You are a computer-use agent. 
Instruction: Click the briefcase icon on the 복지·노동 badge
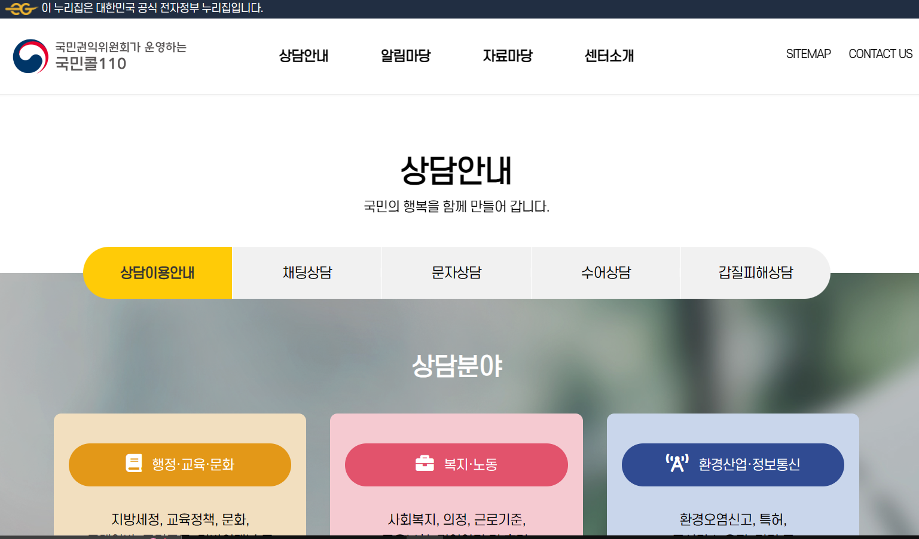[x=424, y=464]
